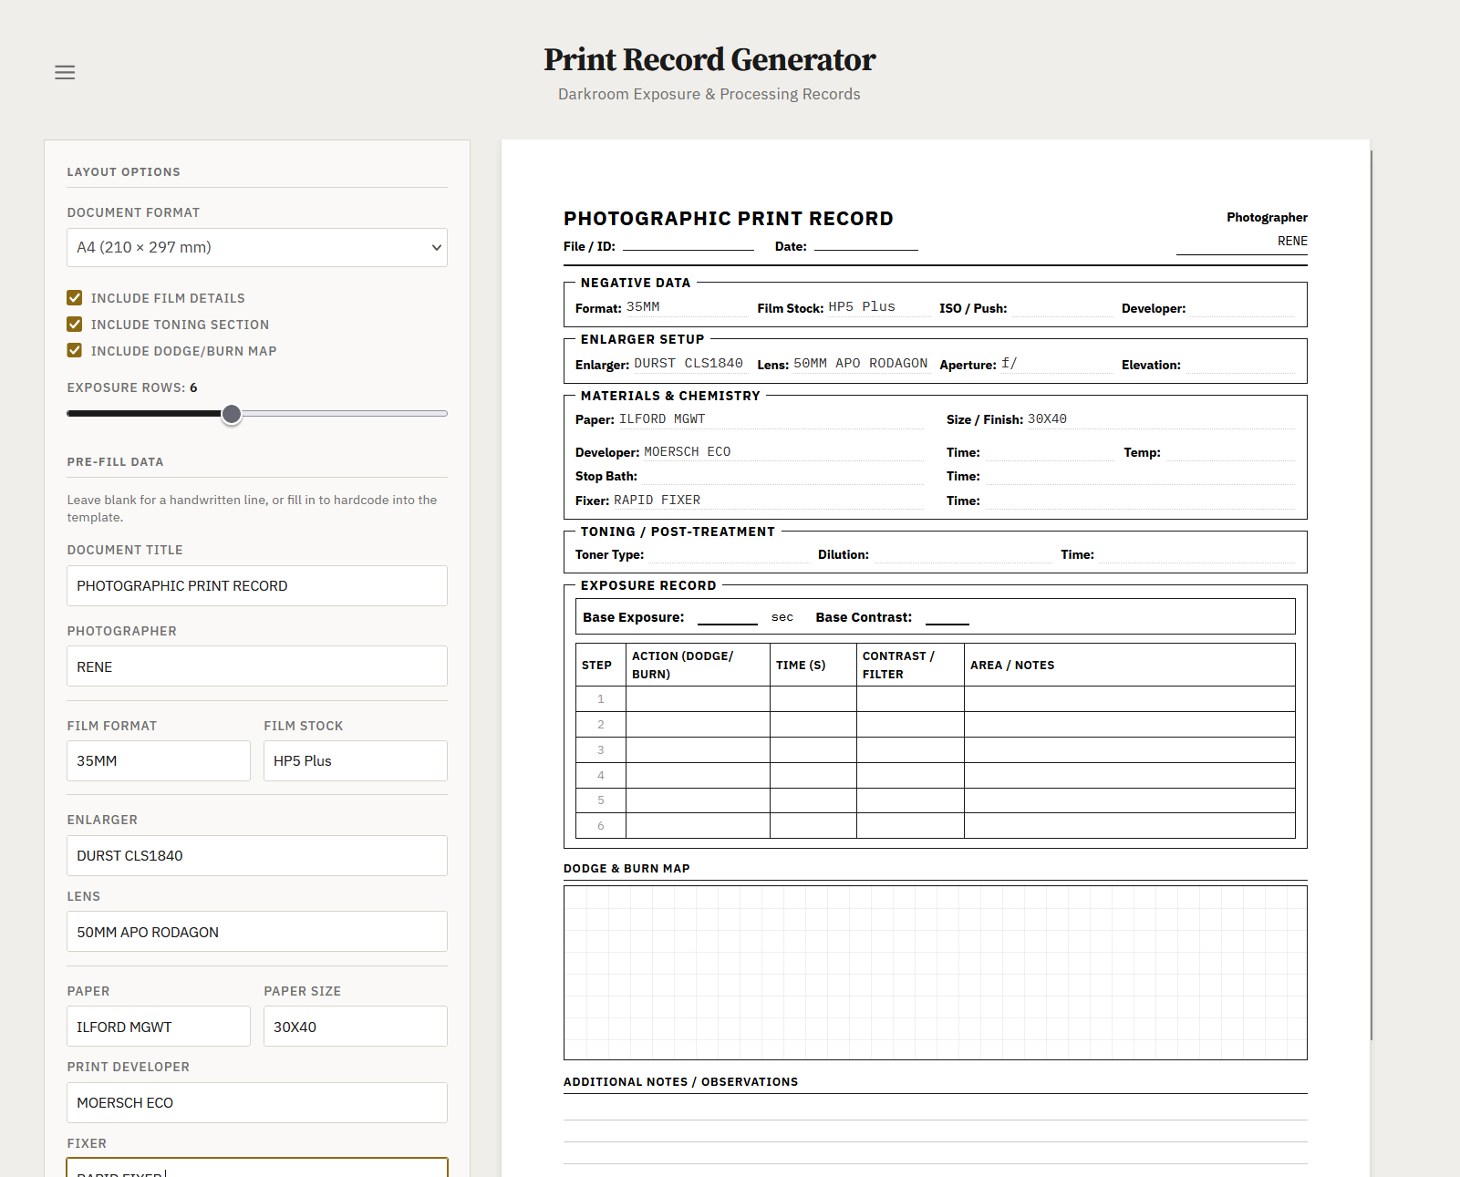
Task: Click the Film Format 35MM field
Action: (x=158, y=761)
